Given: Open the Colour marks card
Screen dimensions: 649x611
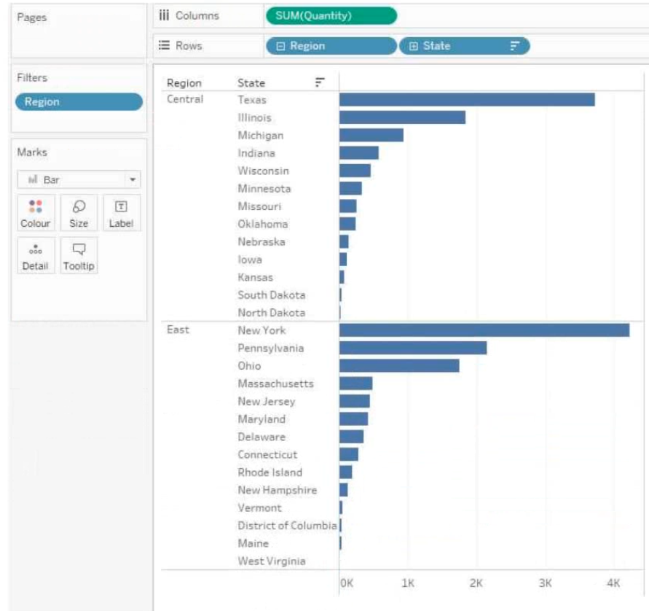Looking at the screenshot, I should click(36, 213).
